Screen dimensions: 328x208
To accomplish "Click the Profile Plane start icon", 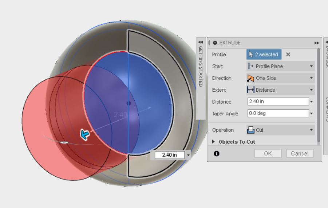I will pyautogui.click(x=250, y=66).
